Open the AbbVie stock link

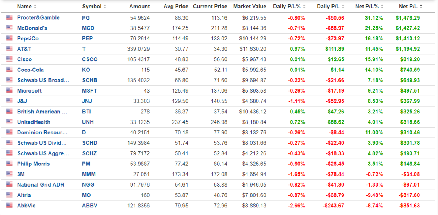click(26, 206)
